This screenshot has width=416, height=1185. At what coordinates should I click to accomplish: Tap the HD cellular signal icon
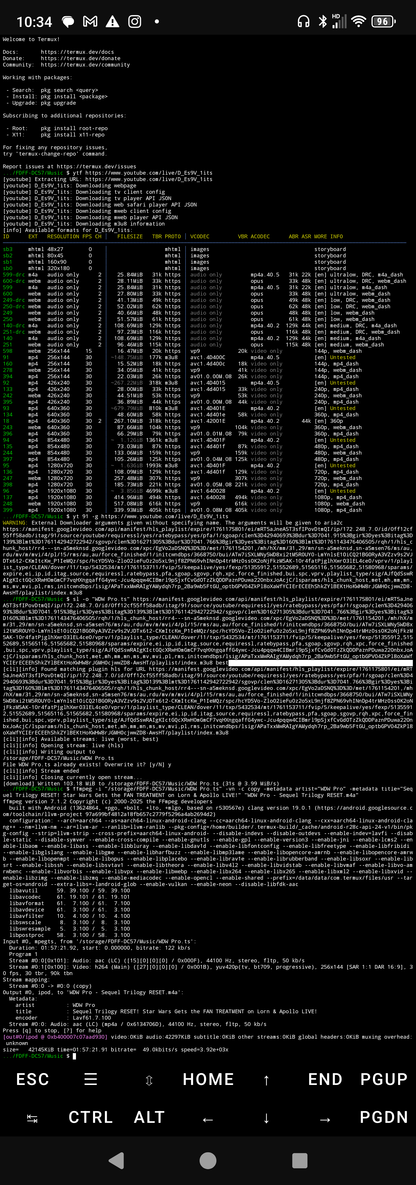[x=339, y=21]
